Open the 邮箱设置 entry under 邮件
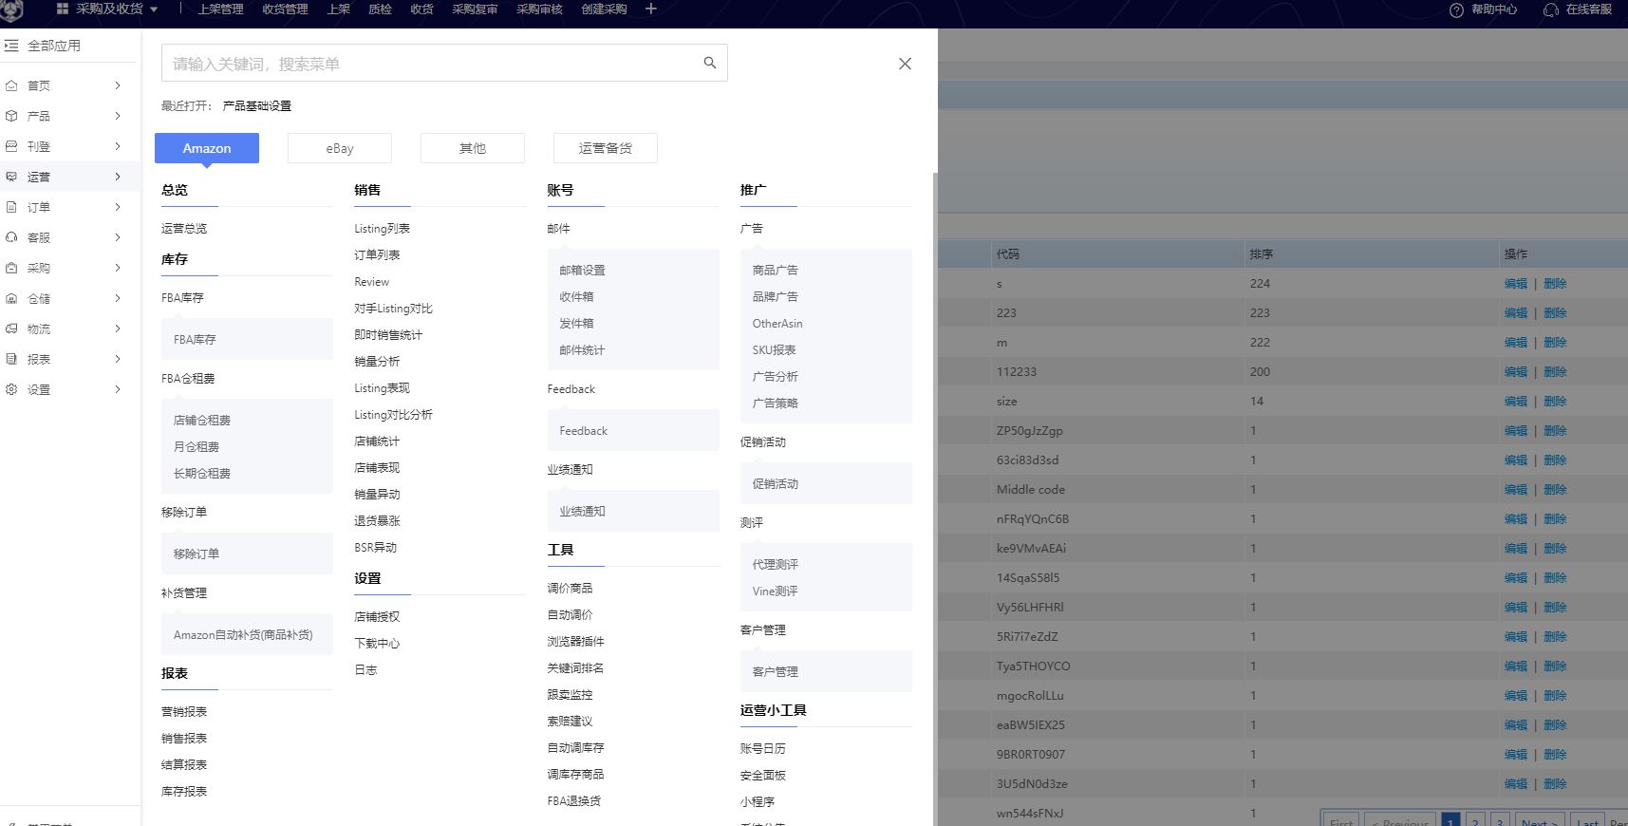 click(x=582, y=271)
